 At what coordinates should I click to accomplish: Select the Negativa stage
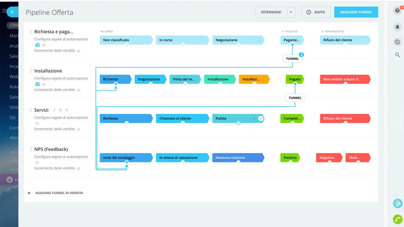[x=330, y=158]
